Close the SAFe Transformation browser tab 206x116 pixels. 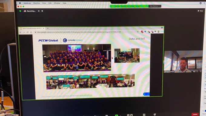pyautogui.click(x=44, y=28)
